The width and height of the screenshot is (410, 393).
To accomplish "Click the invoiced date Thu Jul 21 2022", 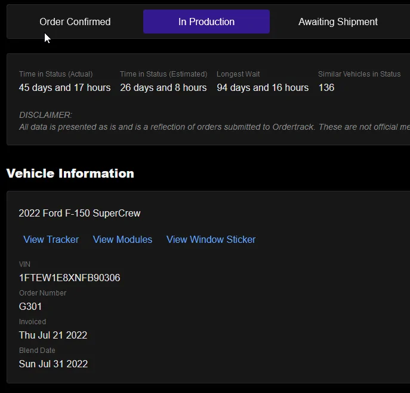I will (53, 335).
